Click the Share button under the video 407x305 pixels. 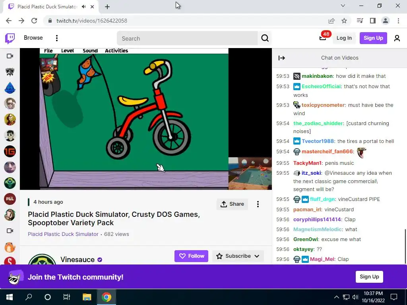click(232, 204)
